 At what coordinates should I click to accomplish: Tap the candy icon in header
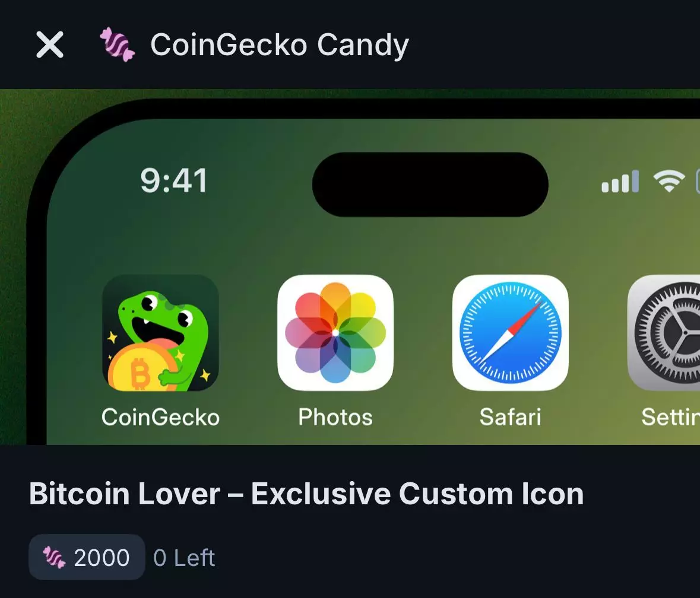pos(117,44)
